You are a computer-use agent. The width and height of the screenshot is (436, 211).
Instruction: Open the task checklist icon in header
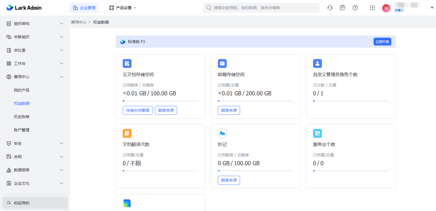(x=342, y=8)
